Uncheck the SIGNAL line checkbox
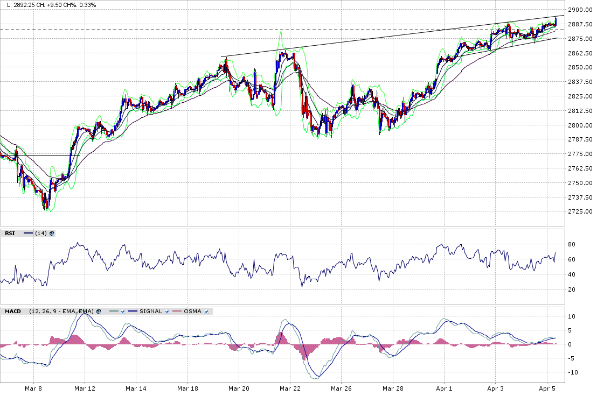The width and height of the screenshot is (597, 396). [167, 311]
